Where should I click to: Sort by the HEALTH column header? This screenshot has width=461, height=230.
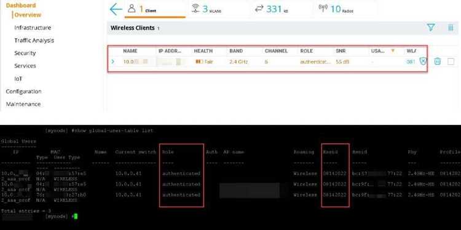pos(203,51)
